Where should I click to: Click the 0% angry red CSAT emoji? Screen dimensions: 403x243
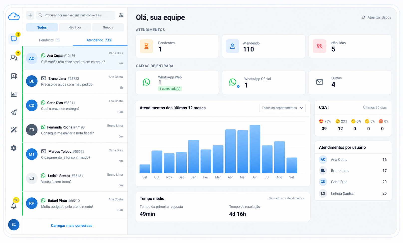tap(381, 121)
